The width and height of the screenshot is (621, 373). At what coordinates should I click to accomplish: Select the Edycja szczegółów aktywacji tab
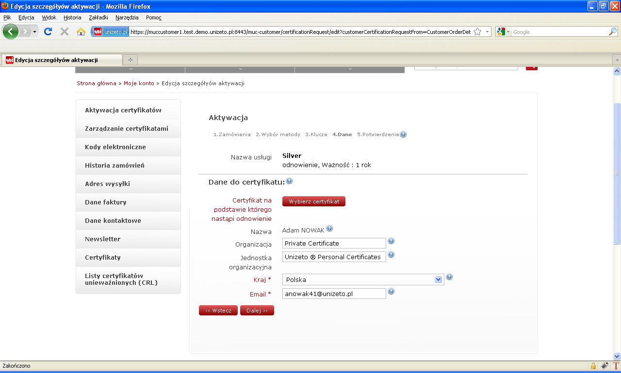coord(62,60)
